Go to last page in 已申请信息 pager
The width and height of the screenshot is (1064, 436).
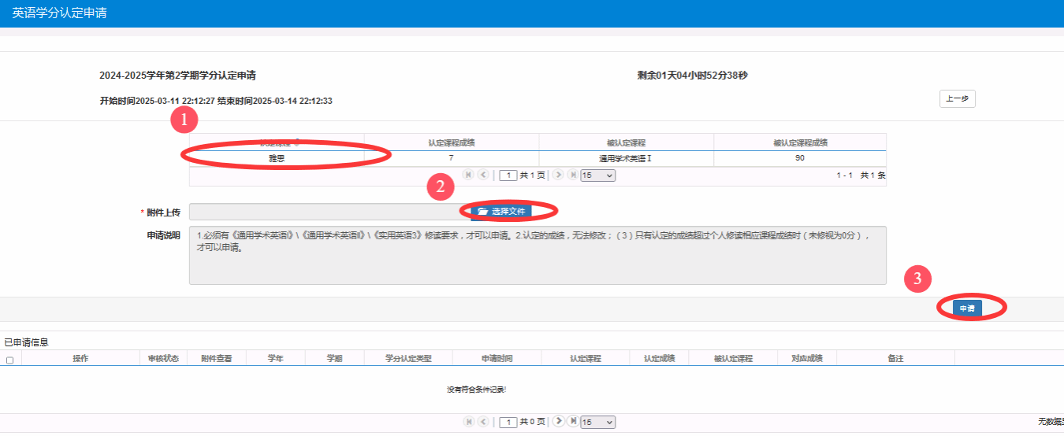pyautogui.click(x=572, y=422)
